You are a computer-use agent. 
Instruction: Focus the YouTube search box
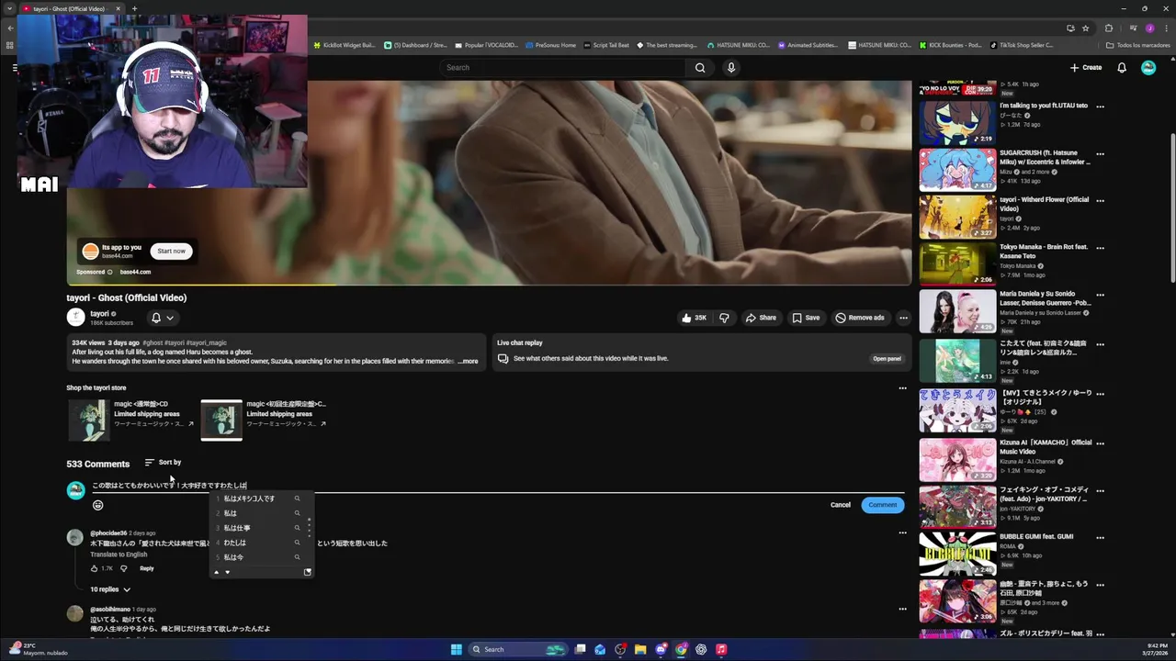pyautogui.click(x=562, y=67)
